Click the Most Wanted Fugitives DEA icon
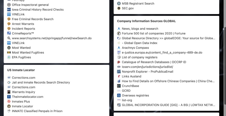 (x=9, y=52)
